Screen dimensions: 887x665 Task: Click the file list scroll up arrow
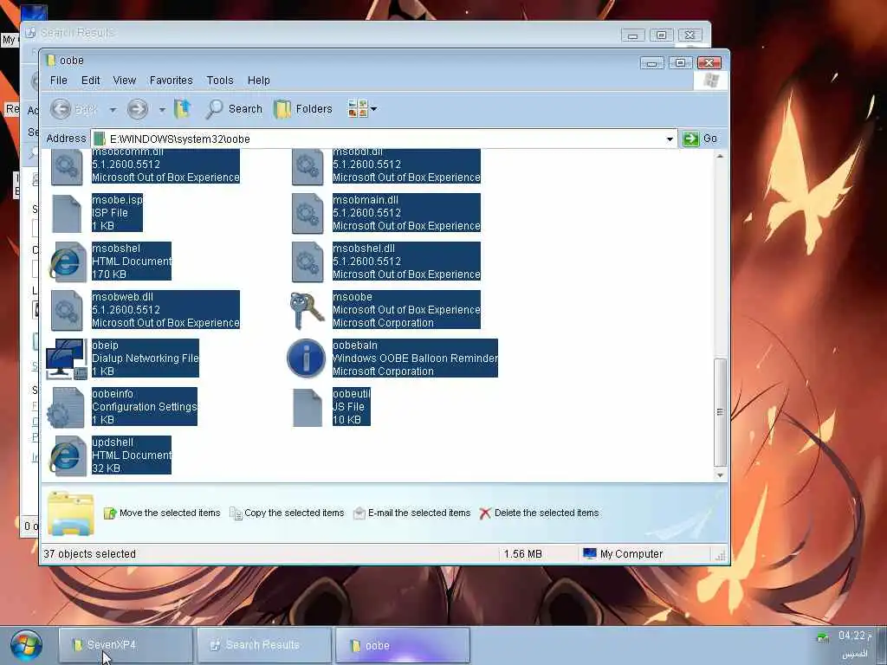pos(720,156)
